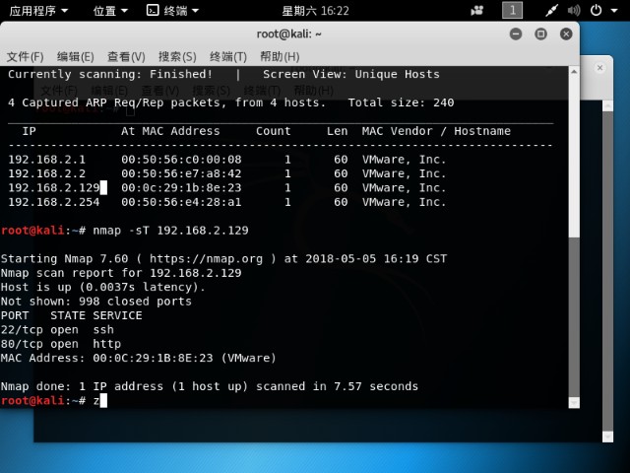
Task: Select workspace indicator number 1
Action: [x=512, y=11]
